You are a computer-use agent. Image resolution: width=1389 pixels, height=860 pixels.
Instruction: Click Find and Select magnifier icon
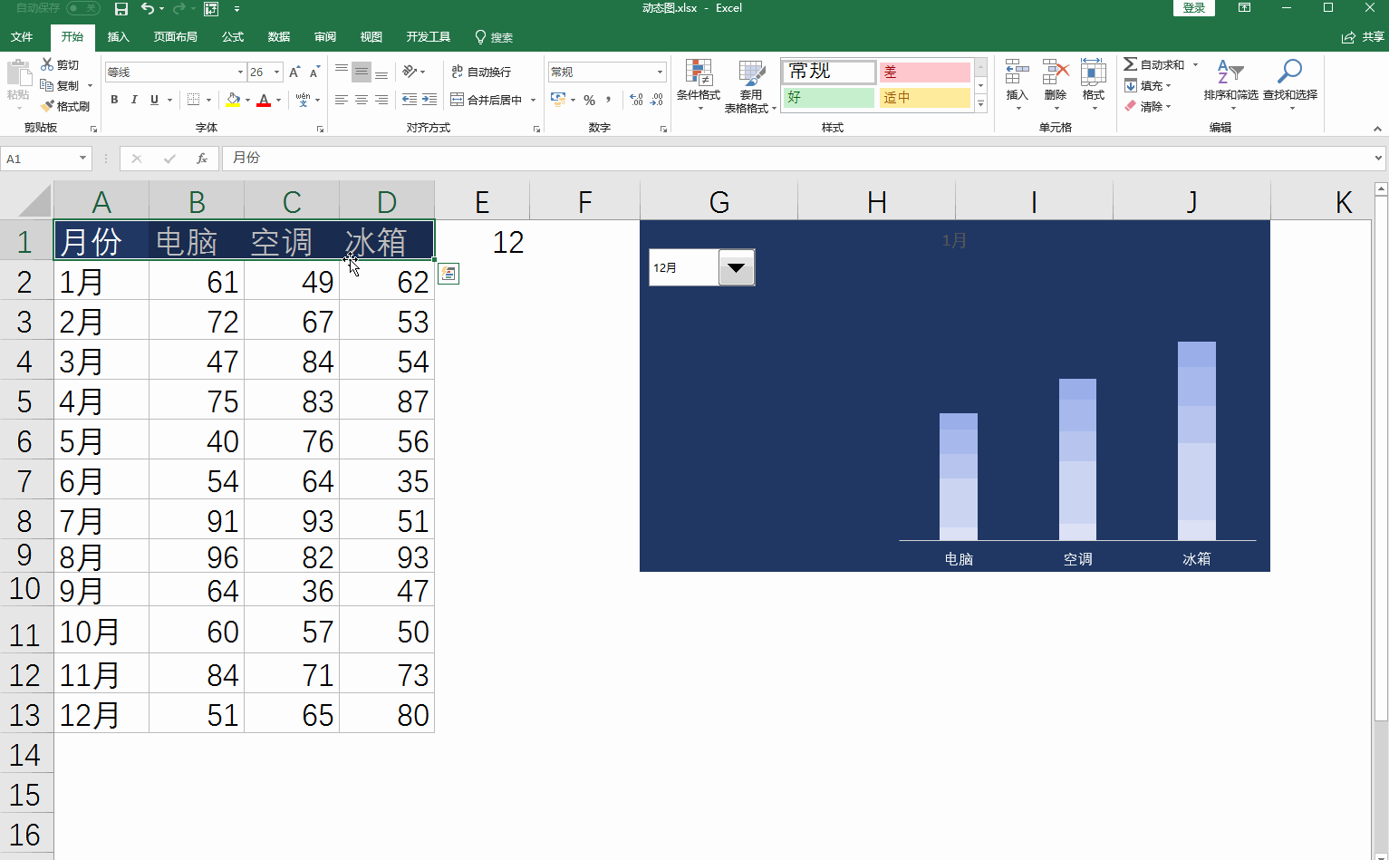(1289, 73)
